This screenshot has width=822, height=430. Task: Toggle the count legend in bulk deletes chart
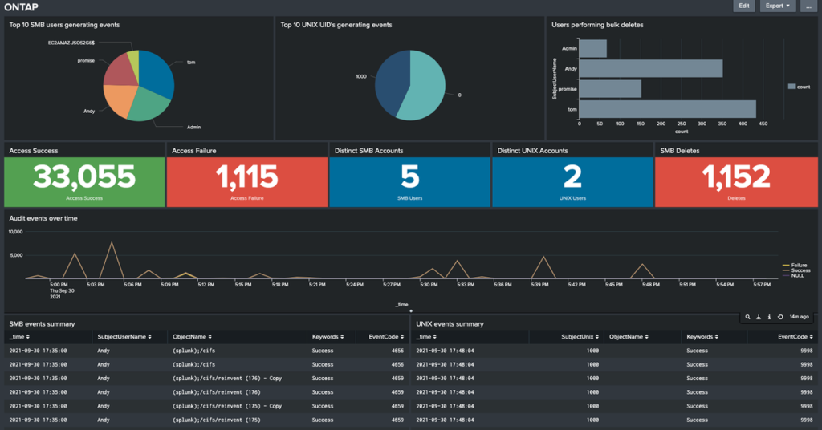coord(801,86)
